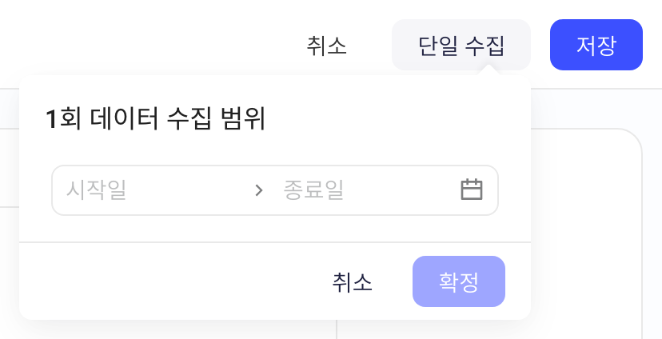Pick an end date via 종료일 placeholder
The height and width of the screenshot is (339, 662).
click(x=313, y=190)
